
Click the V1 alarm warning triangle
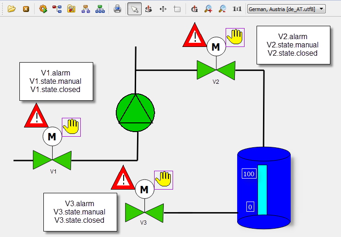pyautogui.click(x=36, y=117)
